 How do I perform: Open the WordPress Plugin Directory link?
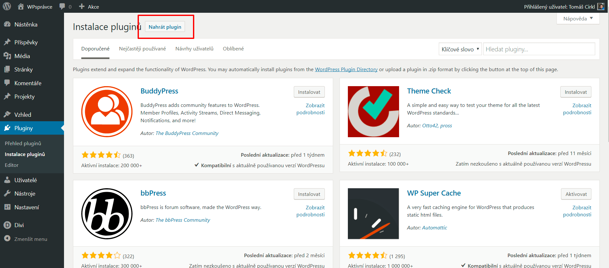coord(346,70)
